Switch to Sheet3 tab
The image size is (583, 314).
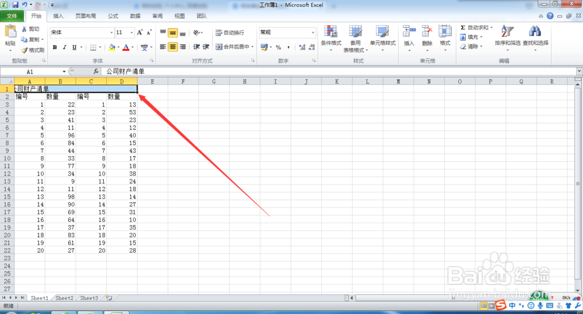tap(89, 298)
